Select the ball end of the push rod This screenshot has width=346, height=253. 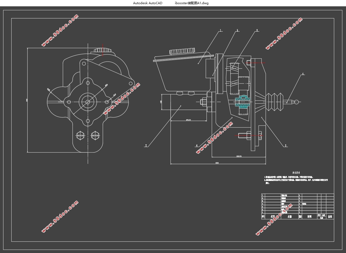click(x=296, y=102)
